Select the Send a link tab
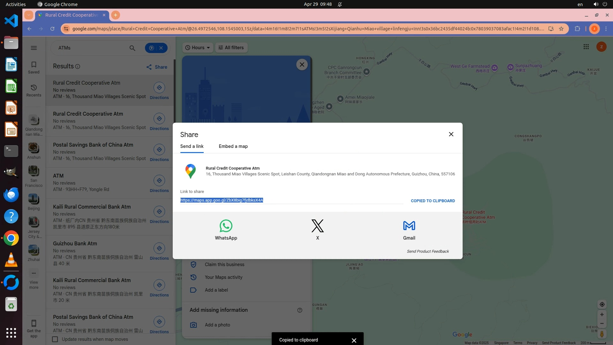This screenshot has height=345, width=613. click(x=192, y=146)
